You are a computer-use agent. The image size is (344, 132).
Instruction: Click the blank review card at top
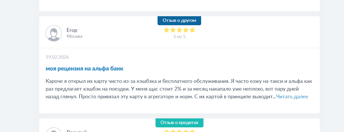[x=179, y=5]
